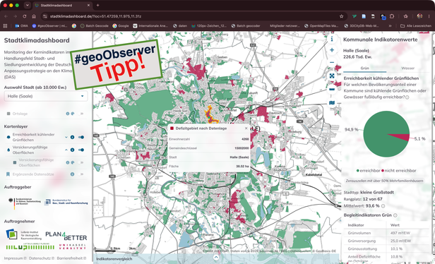Show info for Ortslage layer
Screen dimensions: 435x264
(x=67, y=114)
